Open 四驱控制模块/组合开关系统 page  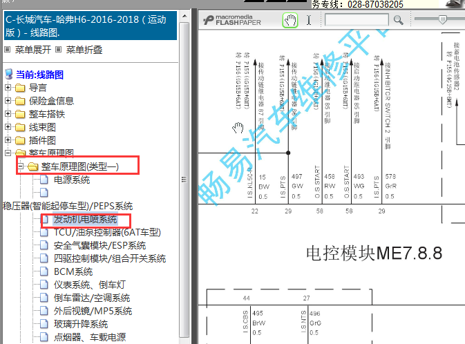110,258
